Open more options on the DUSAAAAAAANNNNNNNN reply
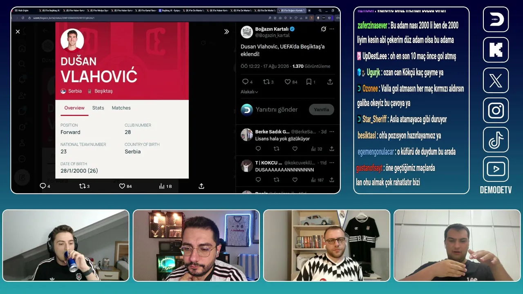This screenshot has height=294, width=523. coord(332,163)
